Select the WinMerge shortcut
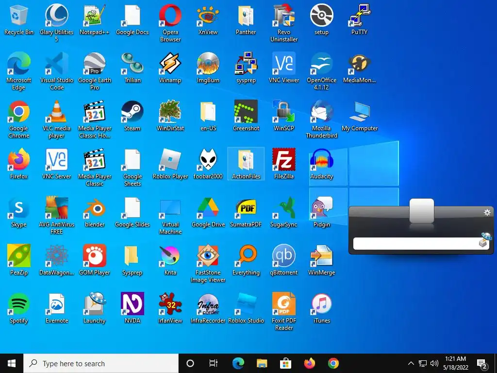Image resolution: width=497 pixels, height=373 pixels. coord(321,260)
